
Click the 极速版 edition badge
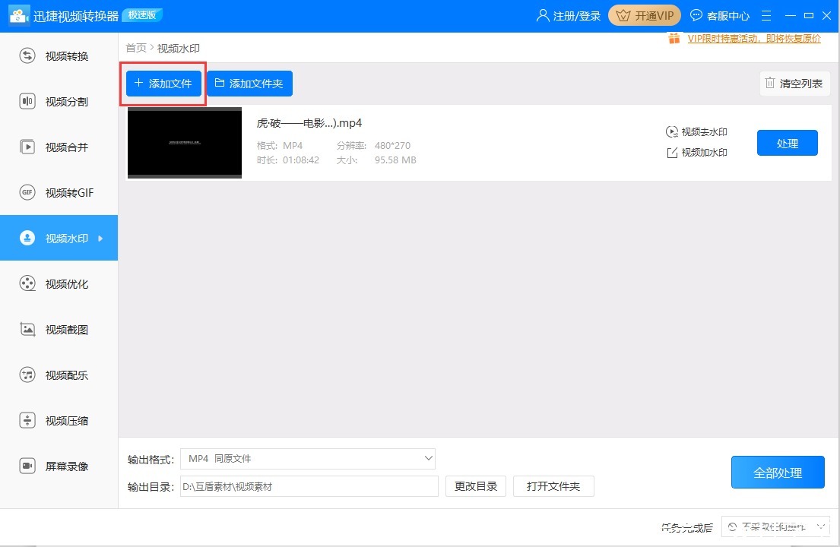click(142, 15)
